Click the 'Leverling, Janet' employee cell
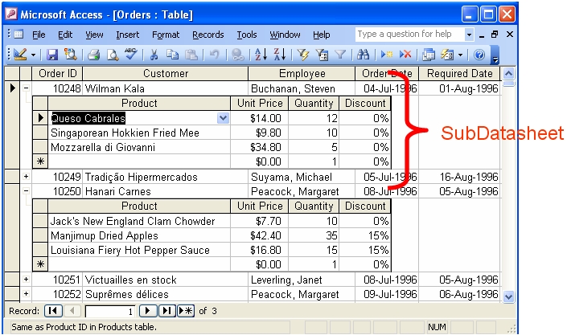Image resolution: width=567 pixels, height=335 pixels. (x=302, y=280)
